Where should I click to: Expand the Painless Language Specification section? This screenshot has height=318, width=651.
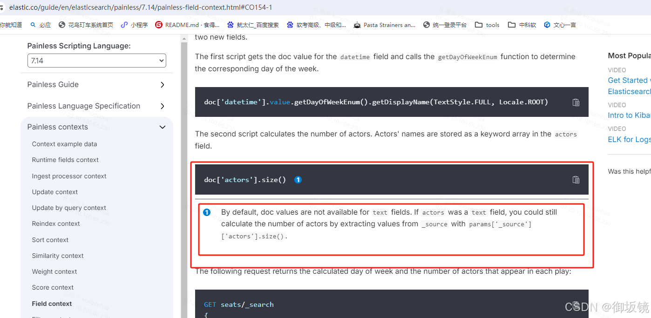pos(96,106)
